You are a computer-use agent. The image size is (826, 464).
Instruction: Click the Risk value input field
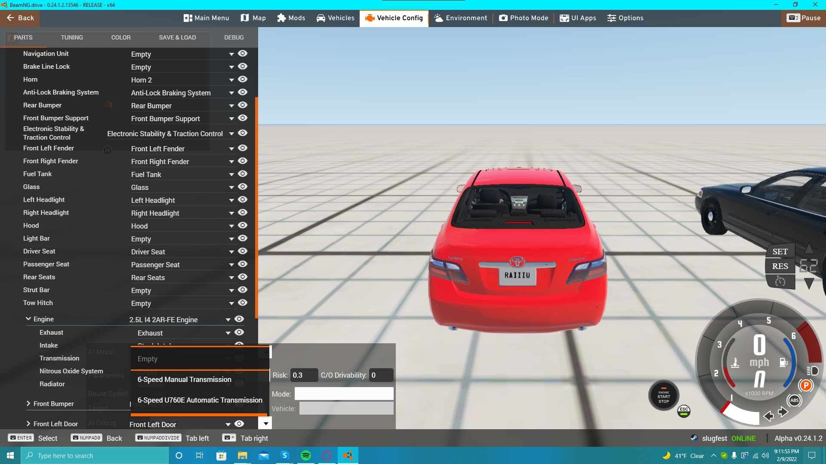[304, 375]
